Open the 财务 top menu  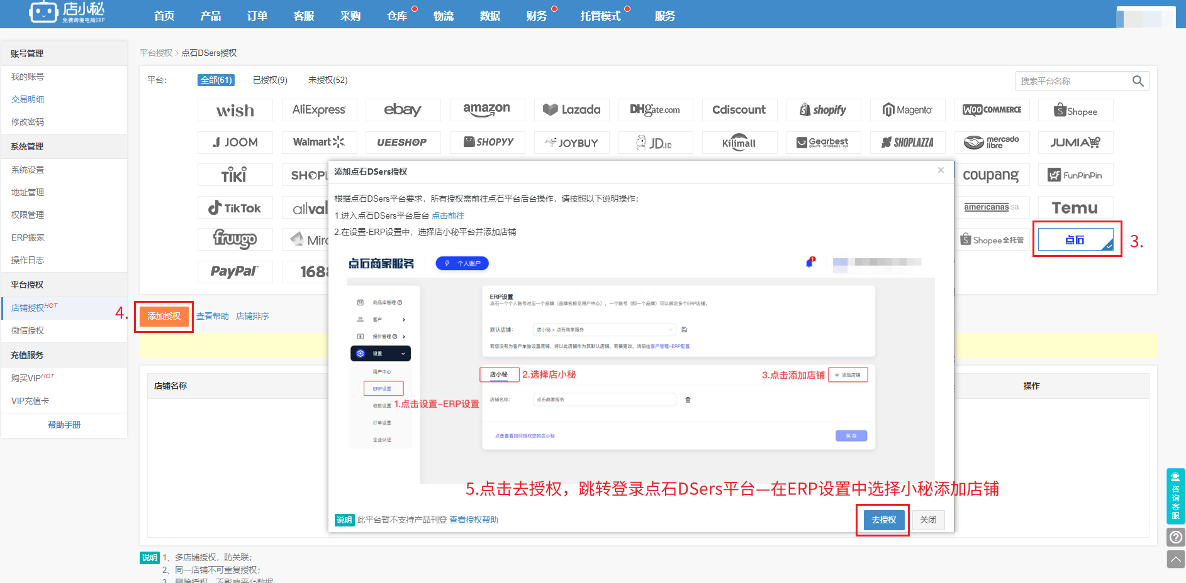pos(537,16)
